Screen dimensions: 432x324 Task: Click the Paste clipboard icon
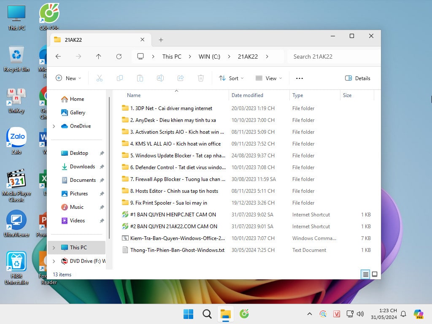[x=140, y=78]
